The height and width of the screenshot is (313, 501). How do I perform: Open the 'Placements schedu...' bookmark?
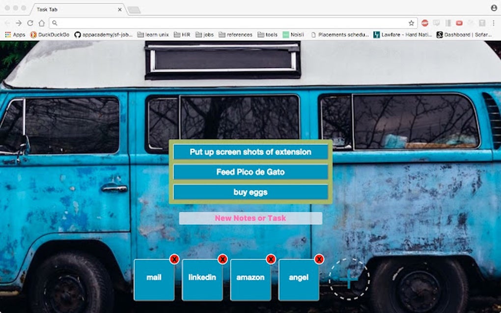pos(340,34)
